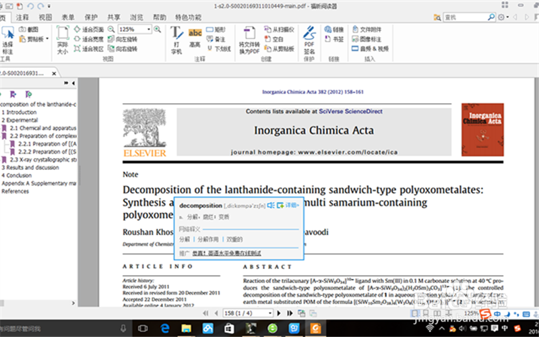Open the 125% zoom level dropdown

tap(149, 29)
